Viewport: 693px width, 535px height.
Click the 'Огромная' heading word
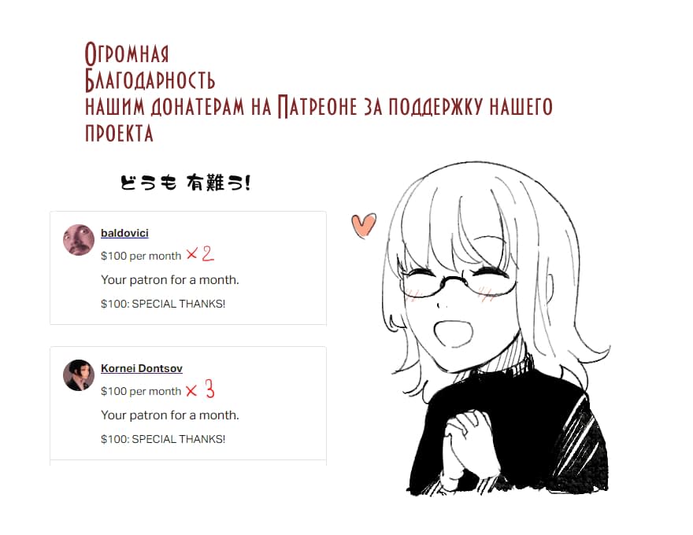pyautogui.click(x=127, y=53)
